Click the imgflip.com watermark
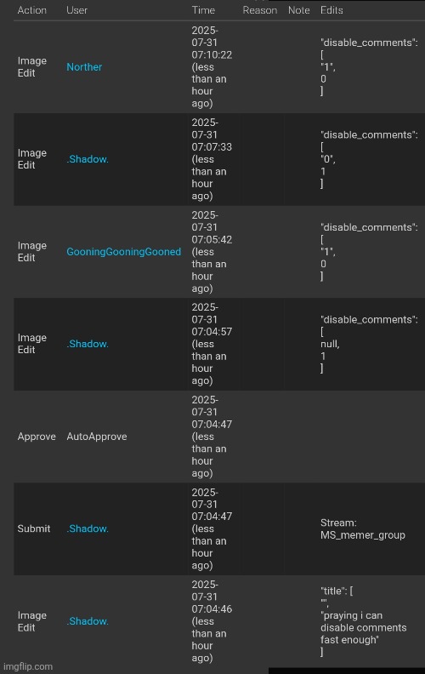 [28, 666]
